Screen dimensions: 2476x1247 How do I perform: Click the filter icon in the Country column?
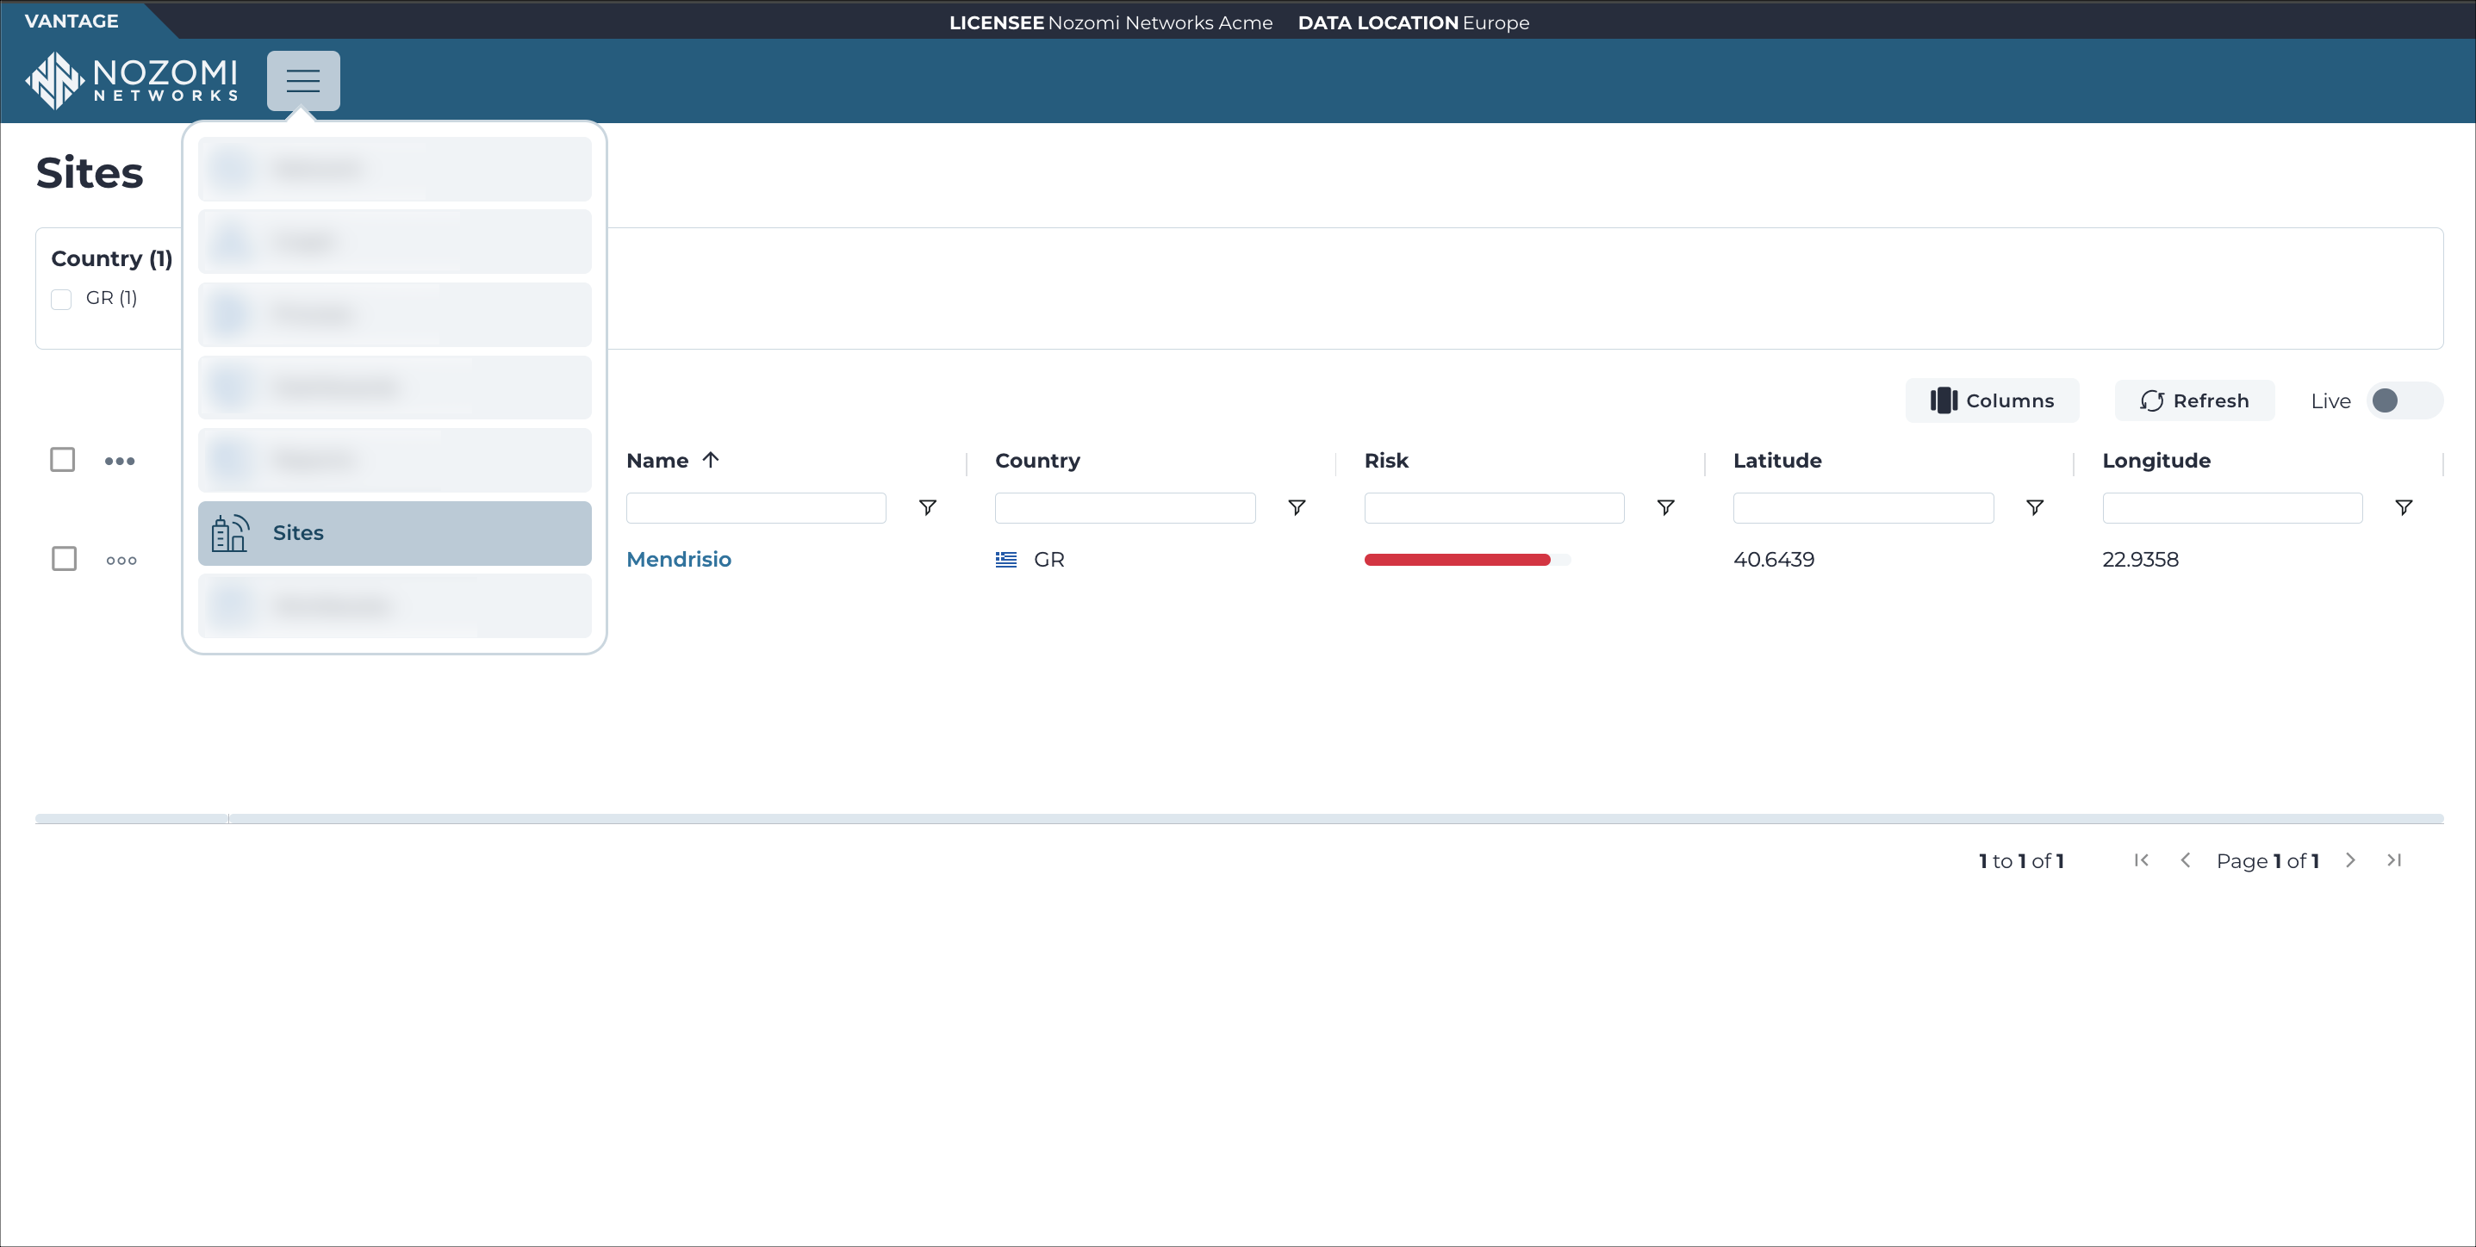[1296, 507]
